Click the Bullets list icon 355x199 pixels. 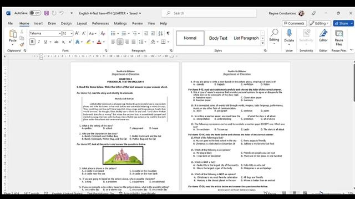113,33
